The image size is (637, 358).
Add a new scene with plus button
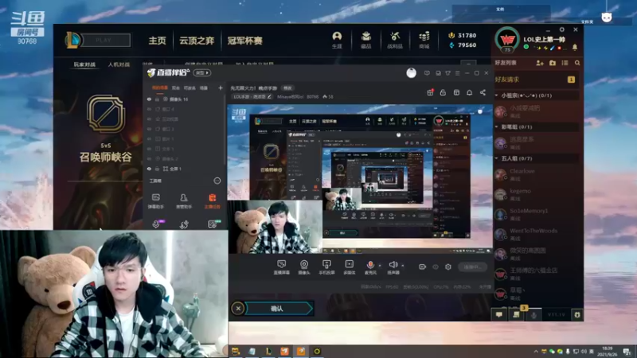(x=221, y=88)
